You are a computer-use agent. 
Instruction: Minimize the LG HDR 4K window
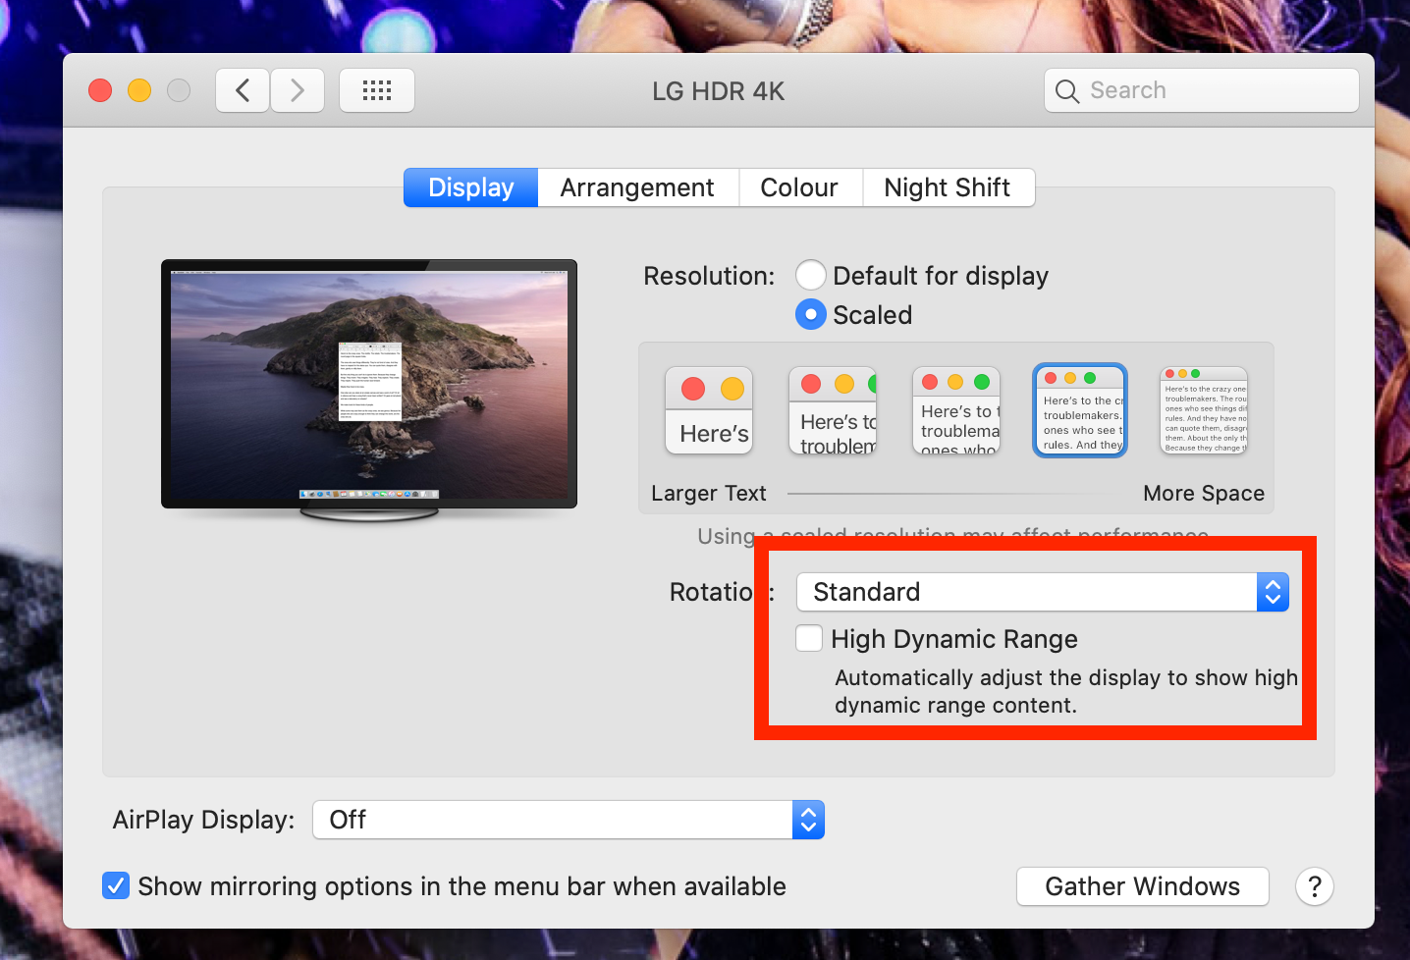(139, 90)
